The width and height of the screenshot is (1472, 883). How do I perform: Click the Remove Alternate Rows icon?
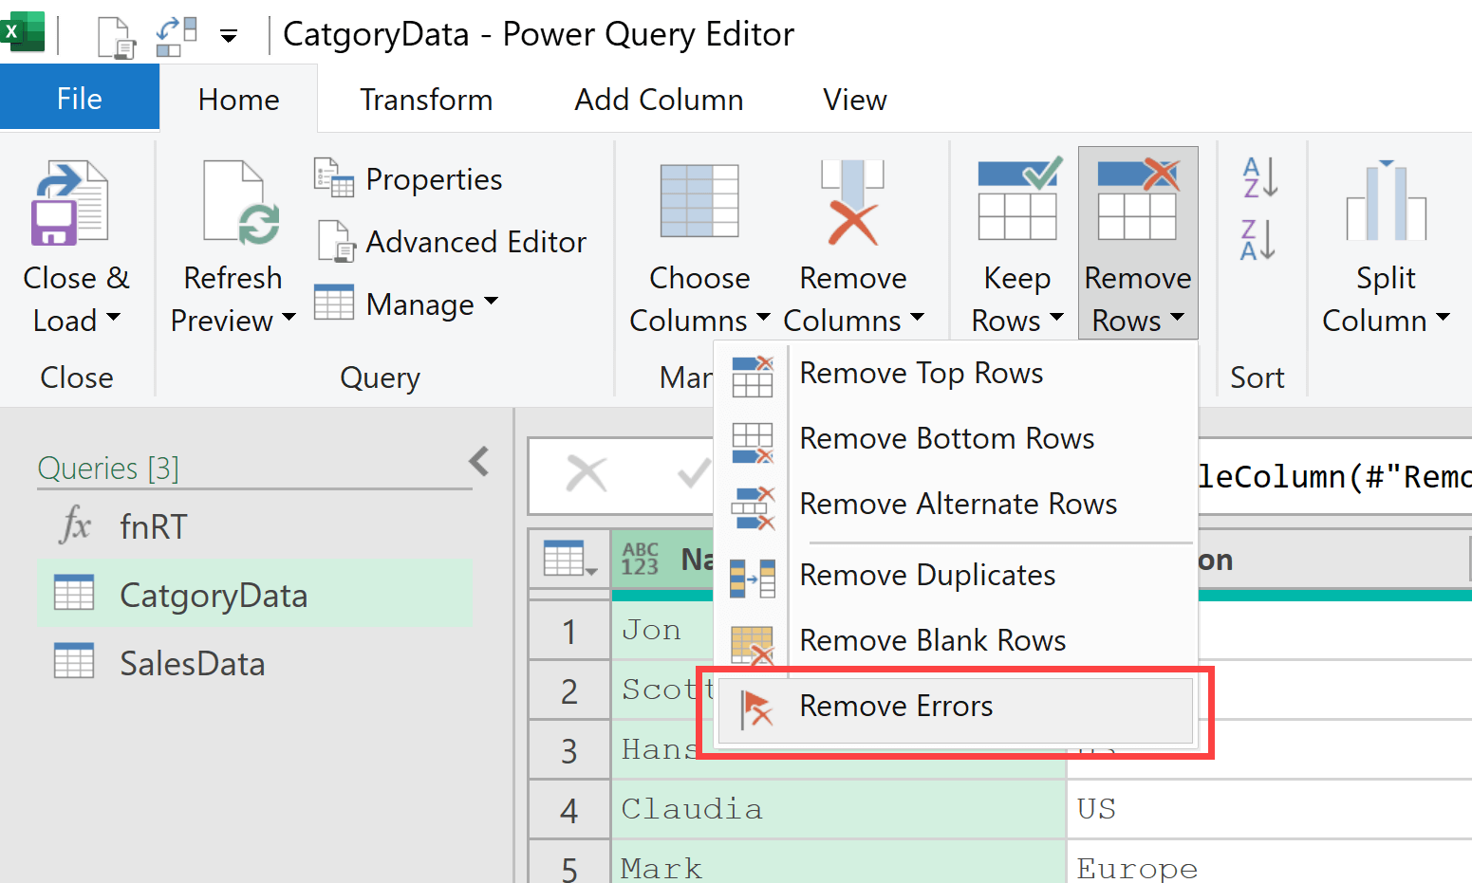[753, 508]
